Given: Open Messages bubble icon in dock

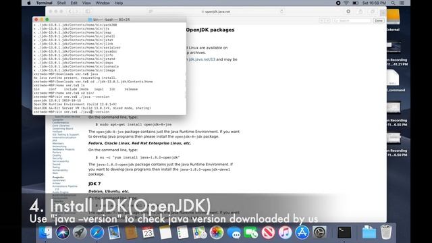Looking at the screenshot, I should point(234,232).
